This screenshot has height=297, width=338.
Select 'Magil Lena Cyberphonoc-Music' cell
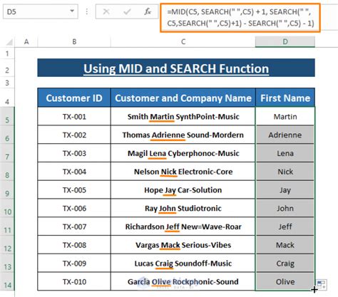[x=183, y=153]
